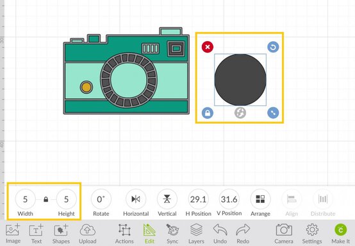Toggle the aspect lock handle on the circle
The image size is (355, 246).
[x=208, y=113]
